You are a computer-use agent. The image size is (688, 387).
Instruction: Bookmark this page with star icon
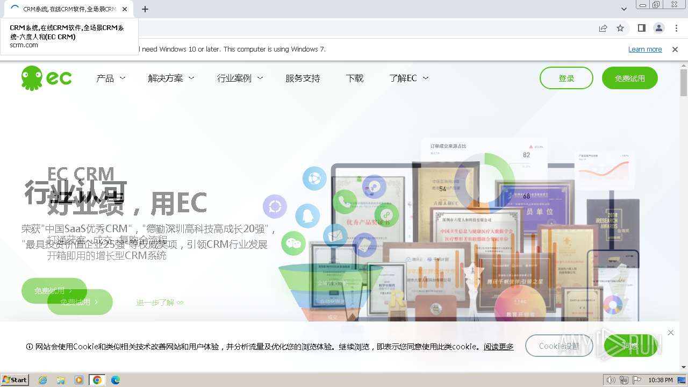click(620, 28)
